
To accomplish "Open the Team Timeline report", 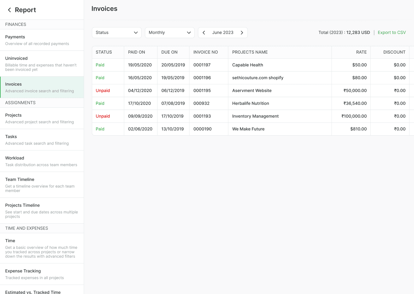I will tap(20, 179).
